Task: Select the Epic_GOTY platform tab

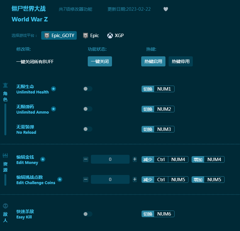Action: point(59,36)
